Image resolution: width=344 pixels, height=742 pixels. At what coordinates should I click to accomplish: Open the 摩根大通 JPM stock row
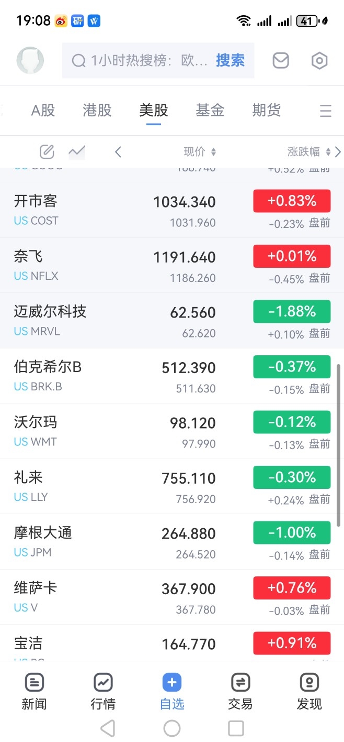tap(172, 542)
